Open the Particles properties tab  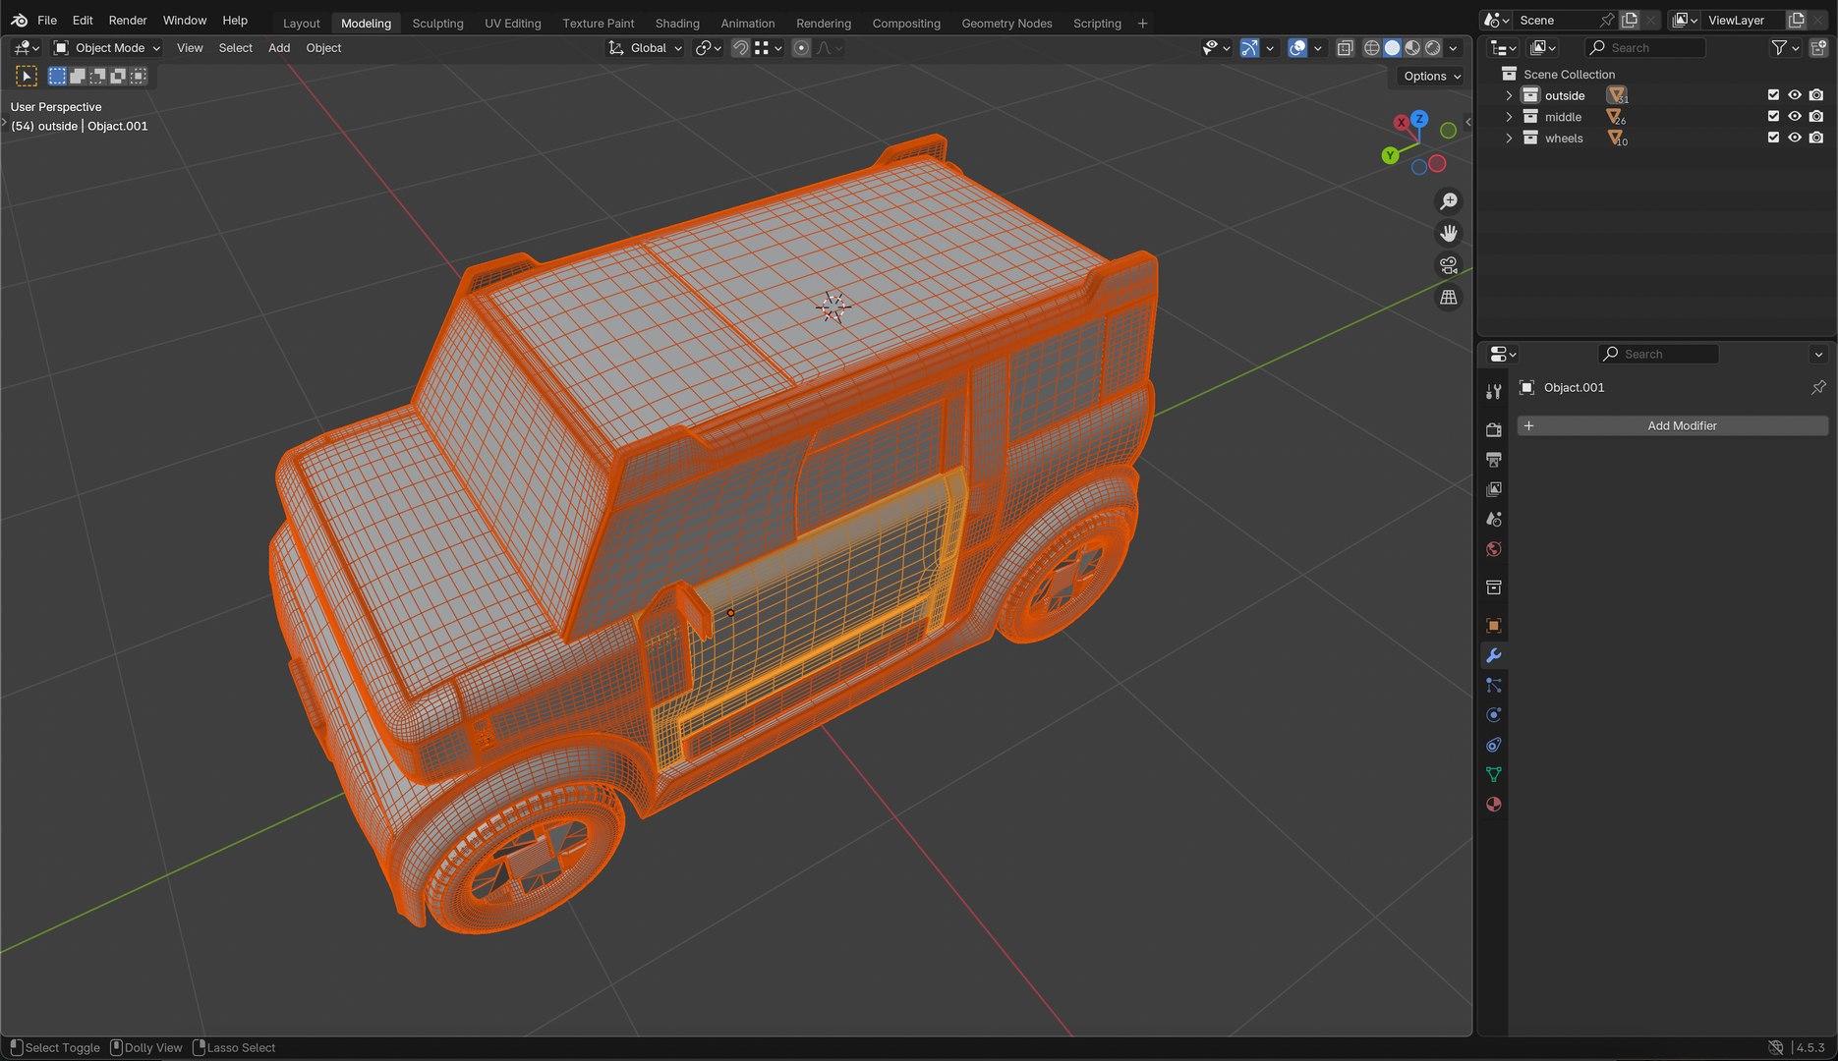point(1493,685)
